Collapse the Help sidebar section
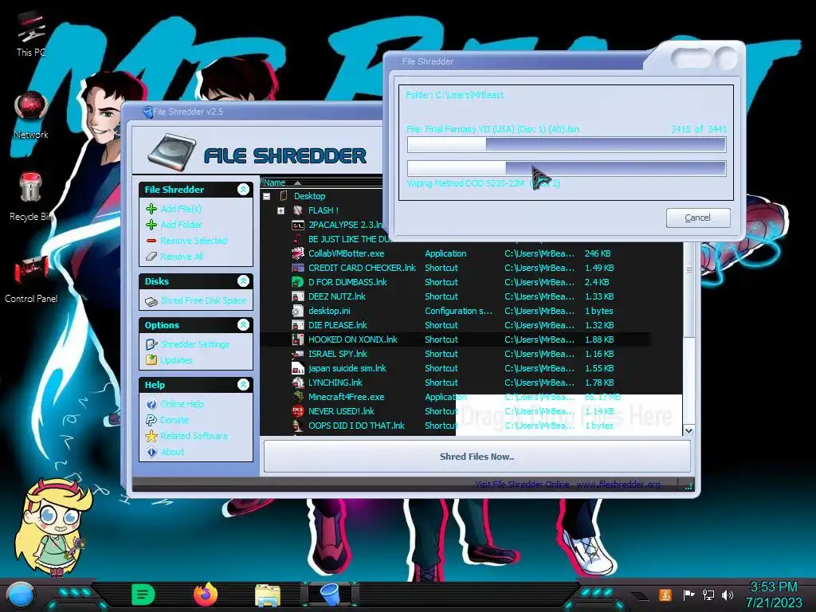This screenshot has width=816, height=612. click(243, 385)
